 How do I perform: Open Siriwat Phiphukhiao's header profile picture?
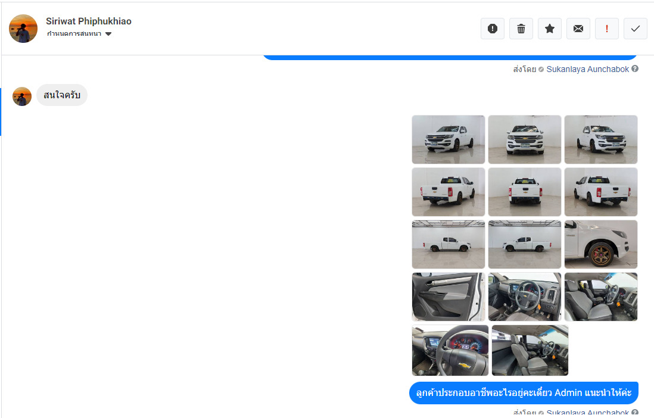23,29
